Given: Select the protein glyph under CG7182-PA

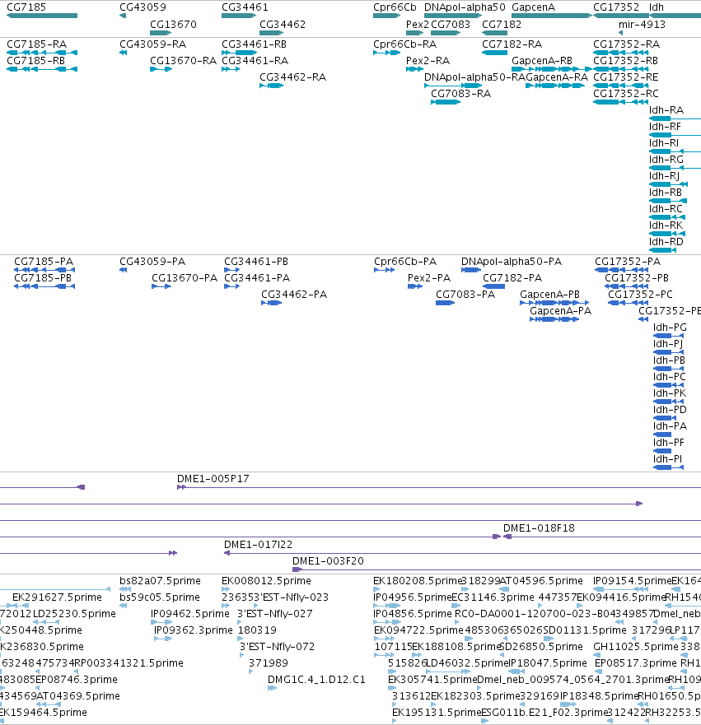Looking at the screenshot, I should (x=494, y=286).
